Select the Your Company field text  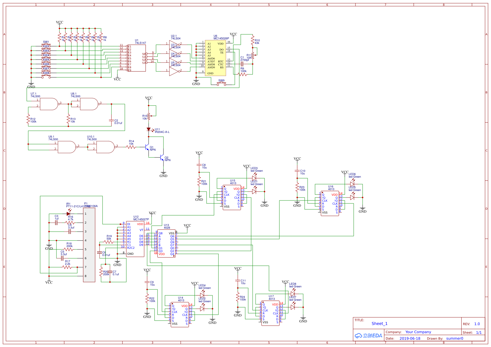pyautogui.click(x=418, y=332)
